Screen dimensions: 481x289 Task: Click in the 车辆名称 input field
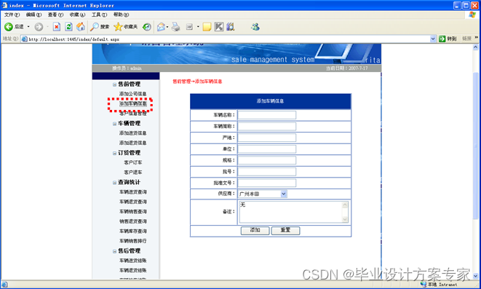point(267,115)
